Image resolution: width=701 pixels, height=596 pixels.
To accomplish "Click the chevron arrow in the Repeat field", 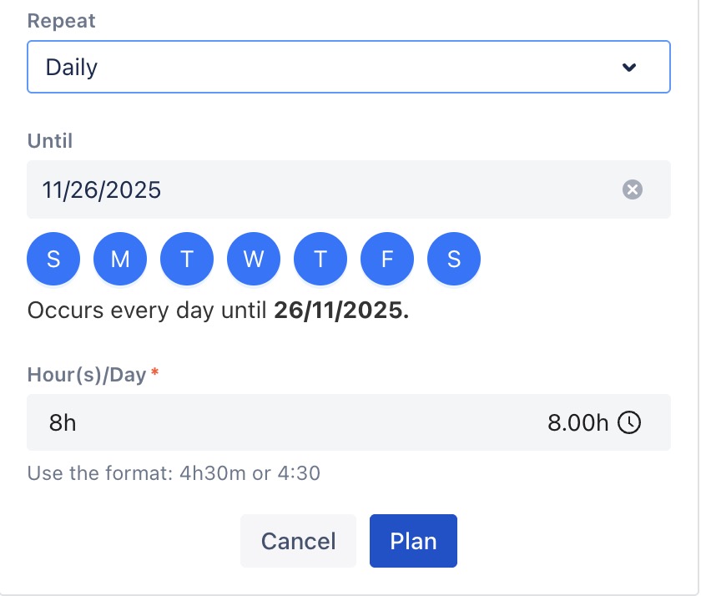I will [x=630, y=68].
